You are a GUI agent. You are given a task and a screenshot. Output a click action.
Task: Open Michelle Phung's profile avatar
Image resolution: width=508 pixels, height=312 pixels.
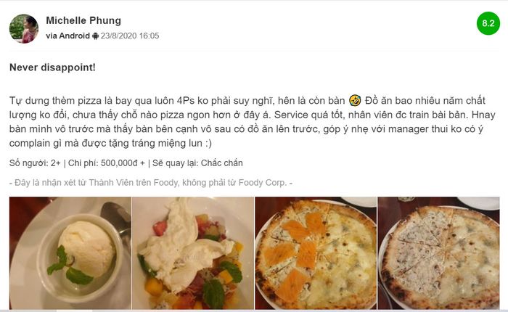click(24, 28)
